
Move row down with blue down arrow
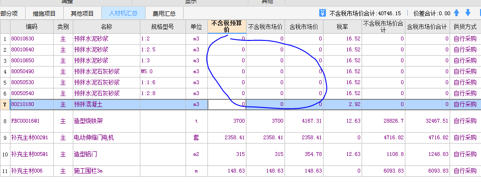[x=468, y=13]
